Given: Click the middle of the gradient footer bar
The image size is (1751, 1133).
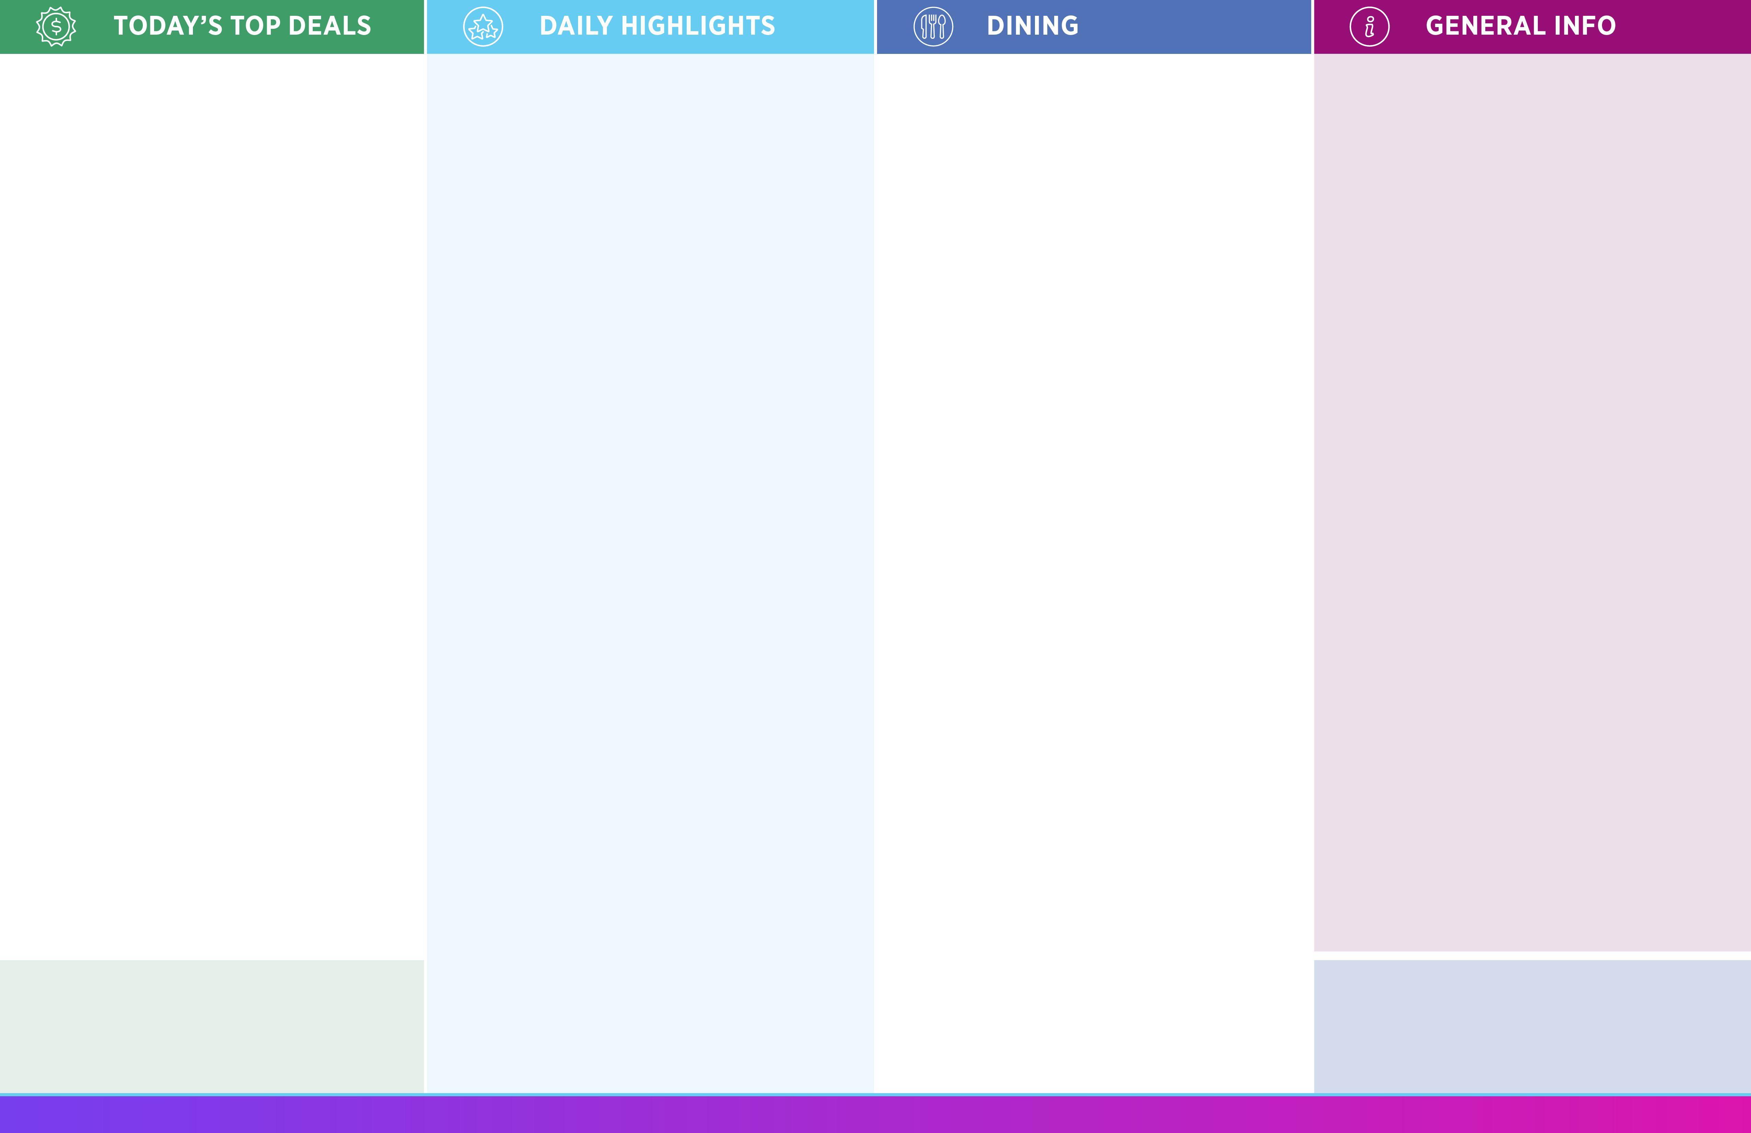Looking at the screenshot, I should point(875,1114).
